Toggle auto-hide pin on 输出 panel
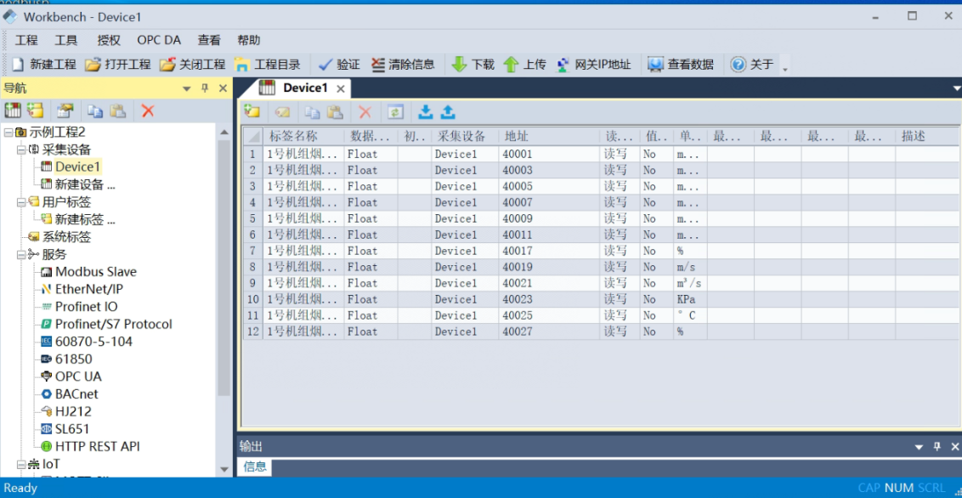 pyautogui.click(x=937, y=446)
